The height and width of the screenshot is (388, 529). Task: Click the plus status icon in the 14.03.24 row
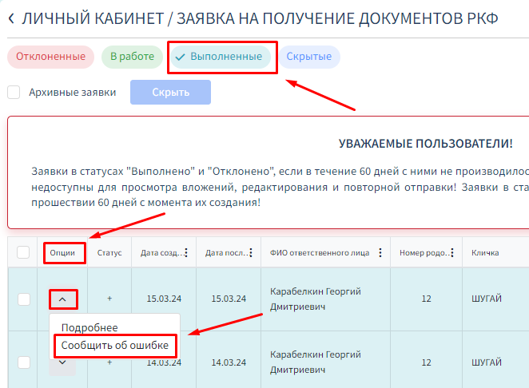[109, 362]
